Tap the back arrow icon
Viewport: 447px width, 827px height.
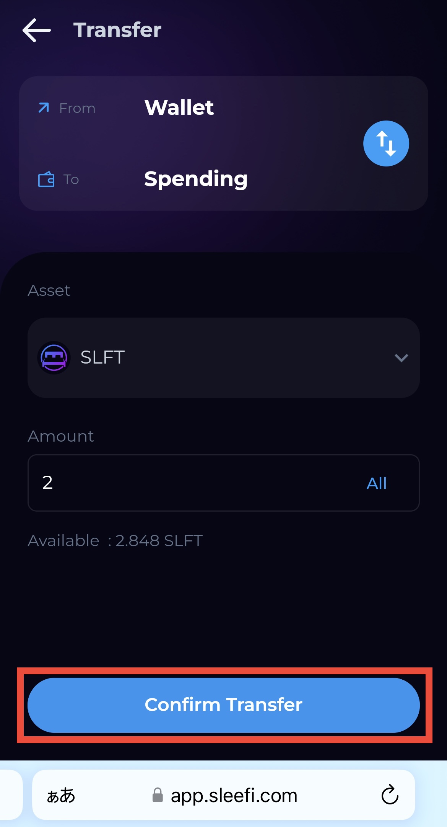37,30
